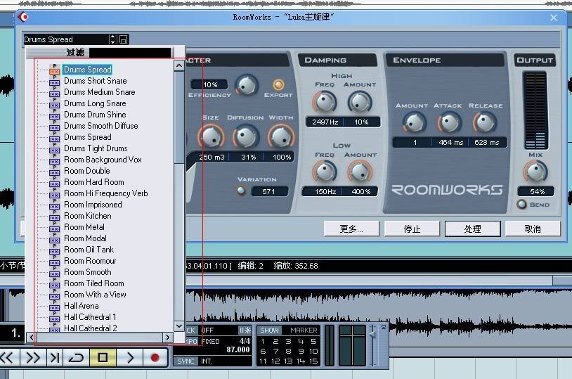572x379 pixels.
Task: Click the preset icon beside Room Kitchen
Action: (x=54, y=216)
